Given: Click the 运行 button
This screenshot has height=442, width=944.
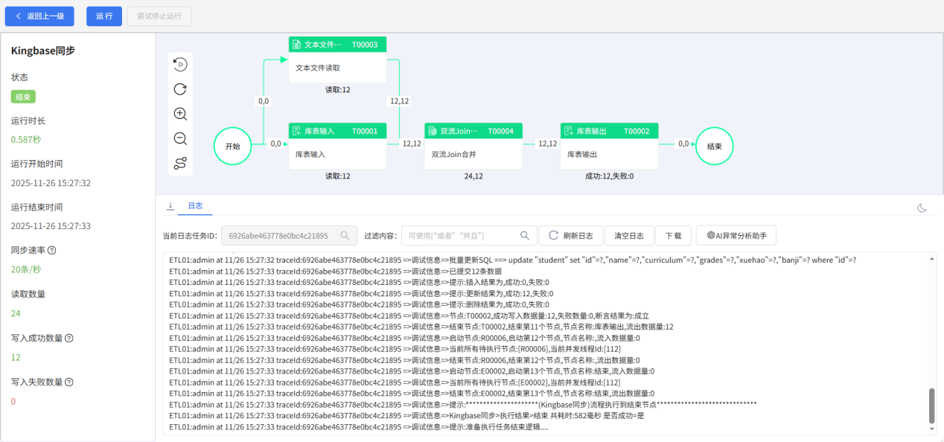Looking at the screenshot, I should (x=103, y=16).
